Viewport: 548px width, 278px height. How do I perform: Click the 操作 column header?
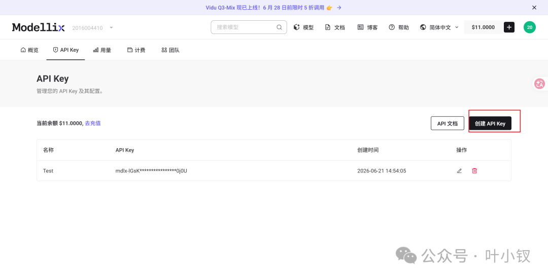461,150
